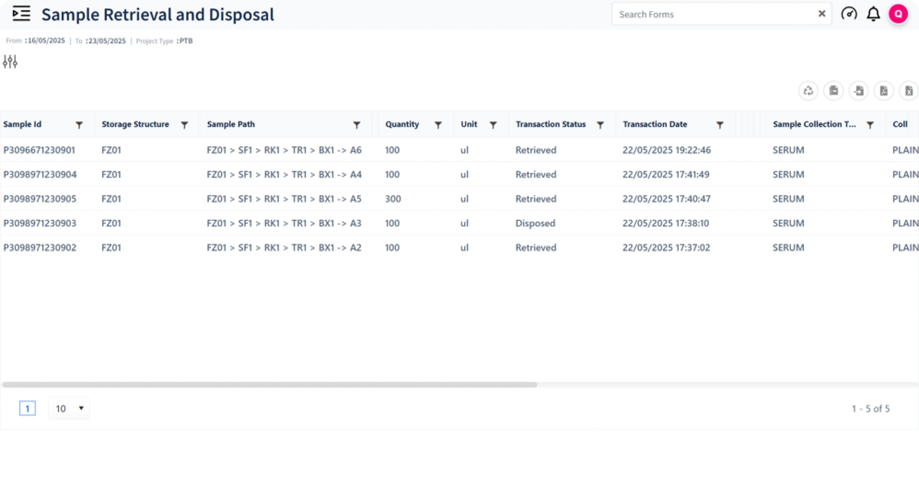Open filter for Transaction Status column
This screenshot has height=485, width=919.
pos(600,125)
